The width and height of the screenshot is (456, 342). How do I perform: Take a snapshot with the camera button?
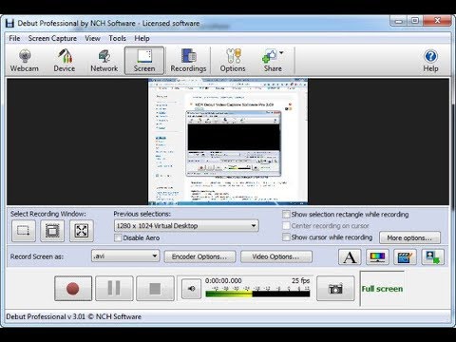(335, 289)
